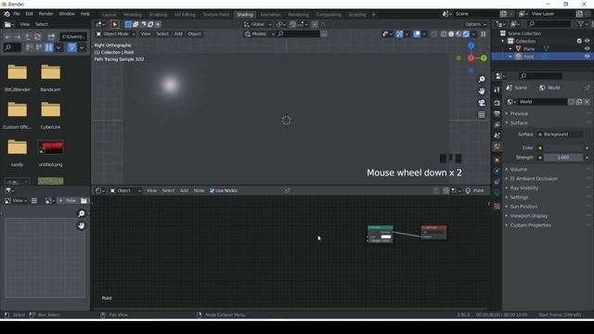Screen dimensions: 594x334
Task: Expand Viewport Display panel
Action: click(x=528, y=216)
